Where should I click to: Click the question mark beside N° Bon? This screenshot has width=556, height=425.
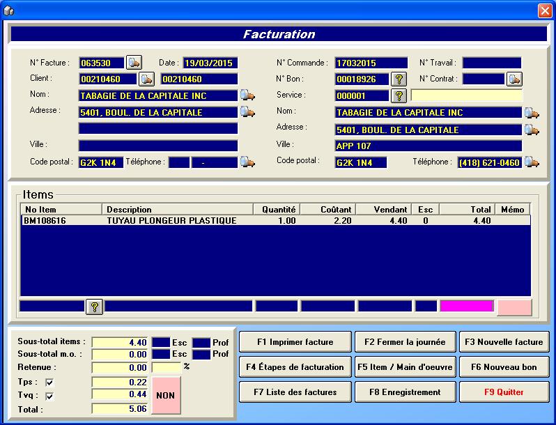point(399,79)
